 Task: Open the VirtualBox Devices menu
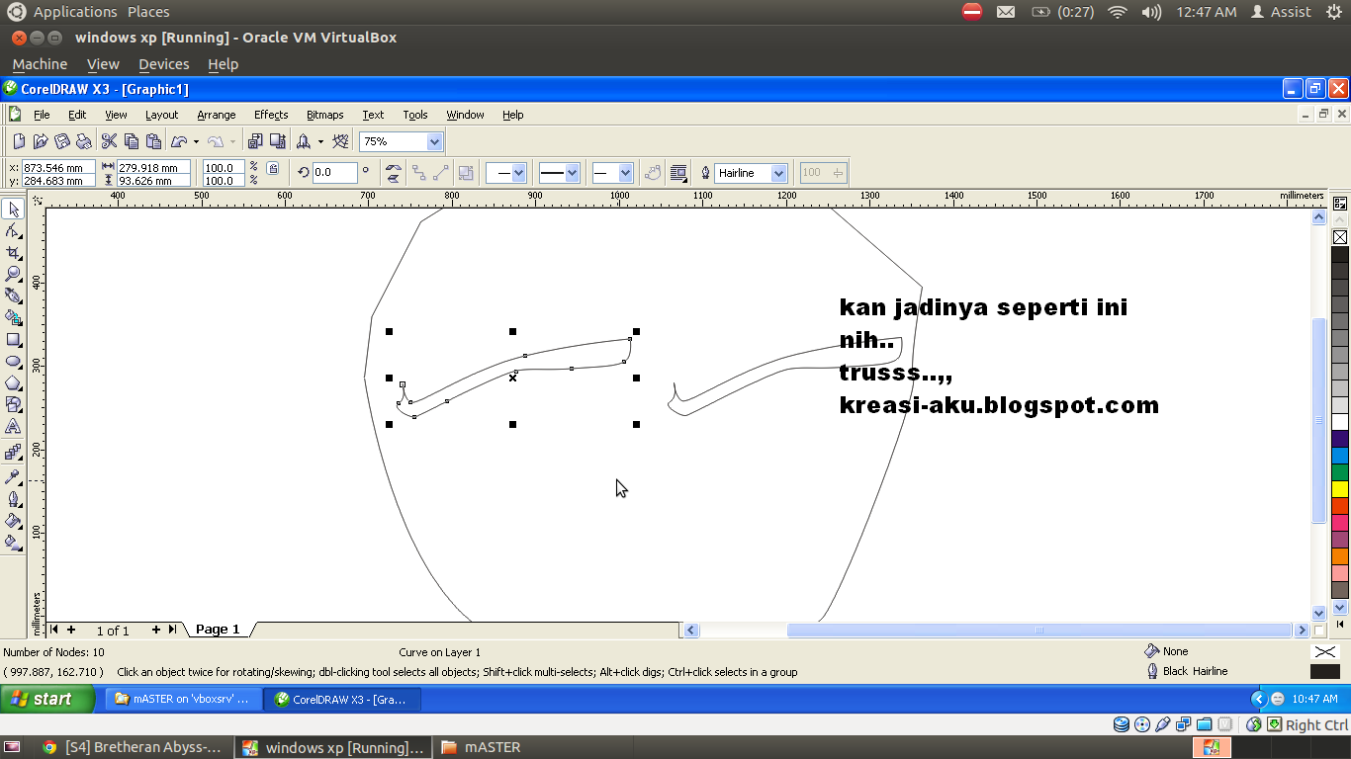pyautogui.click(x=163, y=64)
